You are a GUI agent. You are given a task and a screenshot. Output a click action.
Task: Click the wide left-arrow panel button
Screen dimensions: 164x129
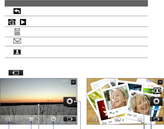(x=16, y=73)
